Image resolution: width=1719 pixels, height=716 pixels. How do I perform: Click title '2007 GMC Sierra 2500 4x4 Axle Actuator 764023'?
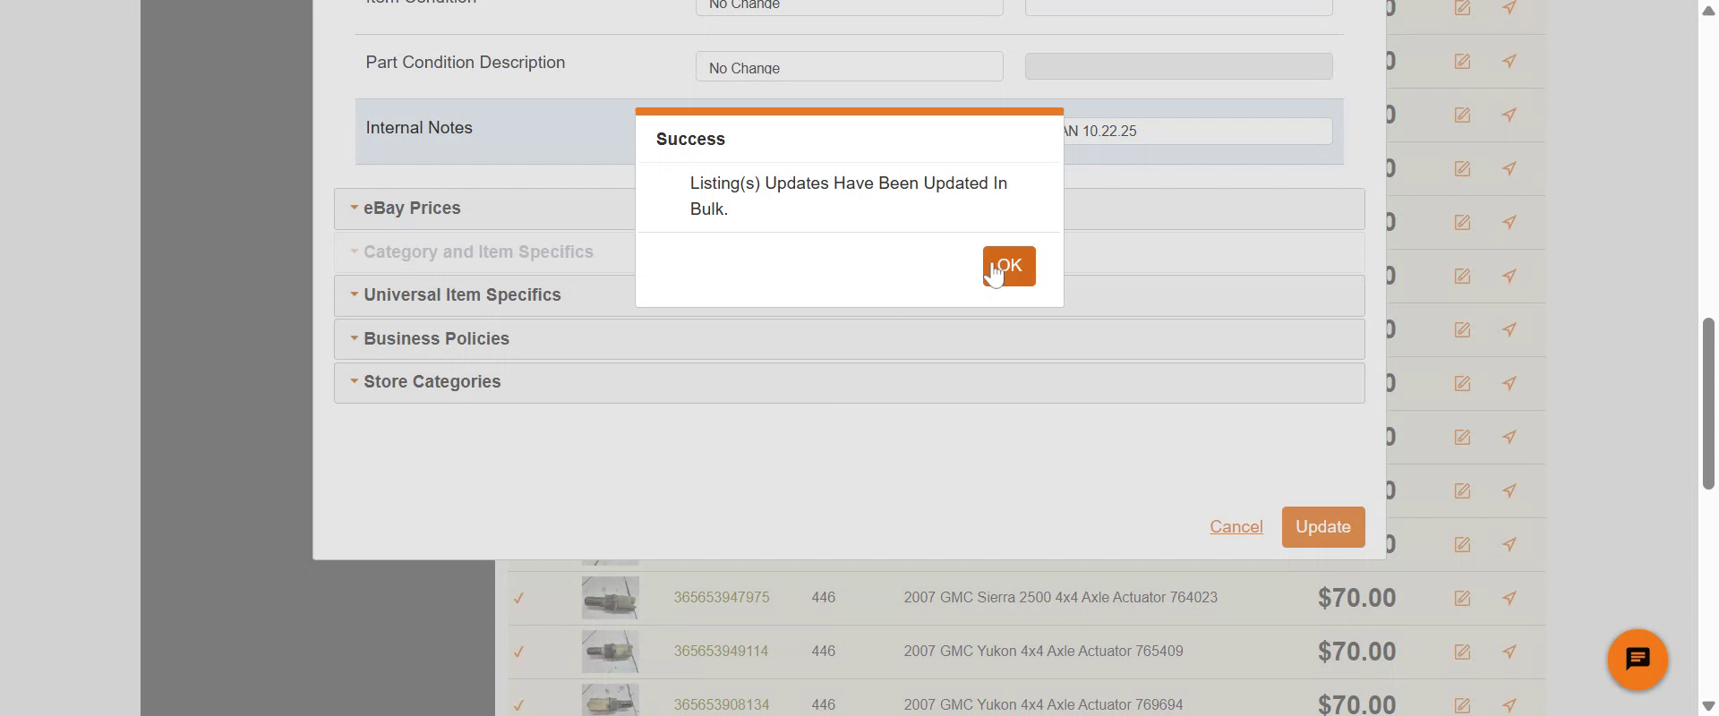(x=1060, y=598)
